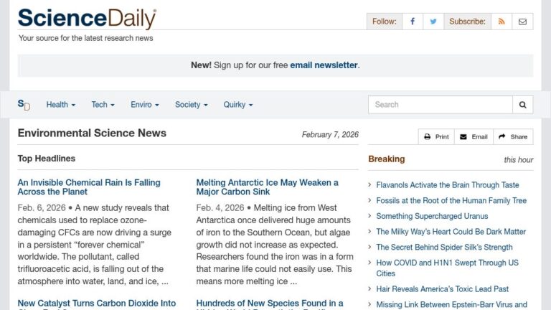
Task: Open the ScienceDaily logo homepage
Action: (86, 19)
